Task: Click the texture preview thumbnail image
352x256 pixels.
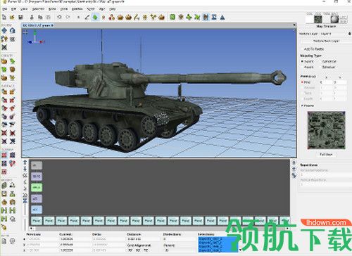Action: 326,130
